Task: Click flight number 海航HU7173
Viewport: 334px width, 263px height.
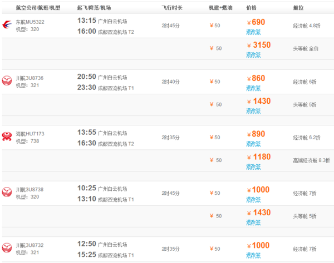Action: tap(30, 134)
